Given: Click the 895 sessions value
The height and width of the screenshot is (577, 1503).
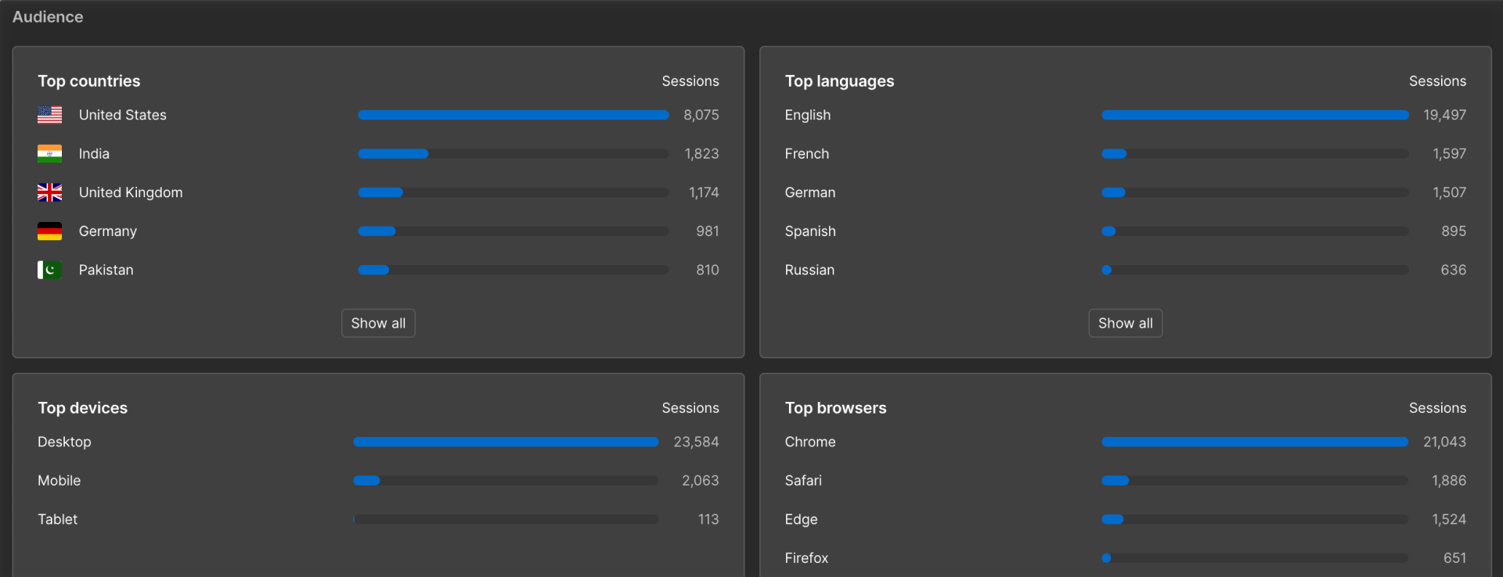Looking at the screenshot, I should (x=1454, y=231).
